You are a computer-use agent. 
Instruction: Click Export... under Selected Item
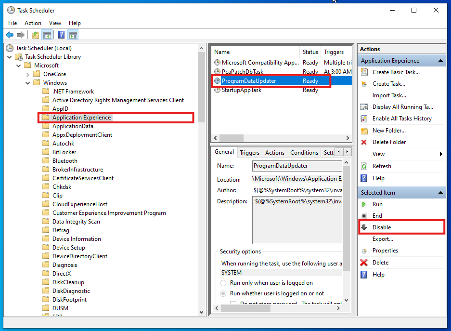[383, 239]
